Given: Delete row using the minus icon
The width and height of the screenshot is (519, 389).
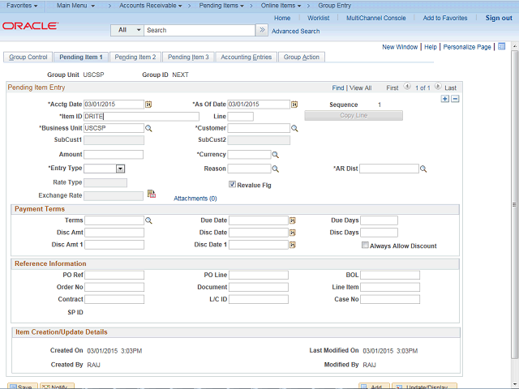Looking at the screenshot, I should [455, 99].
